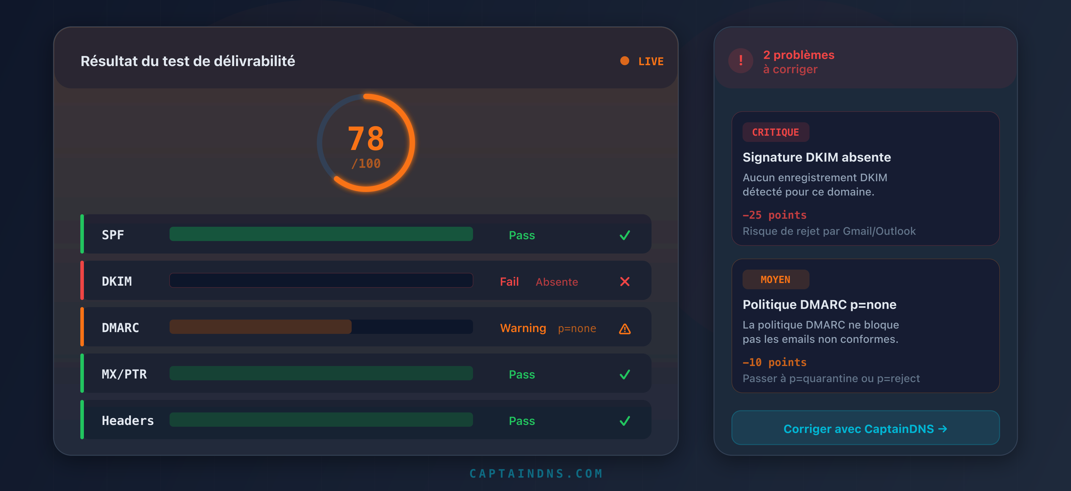This screenshot has height=491, width=1071.
Task: Open the Signature DKIM absente issue card
Action: click(x=865, y=179)
